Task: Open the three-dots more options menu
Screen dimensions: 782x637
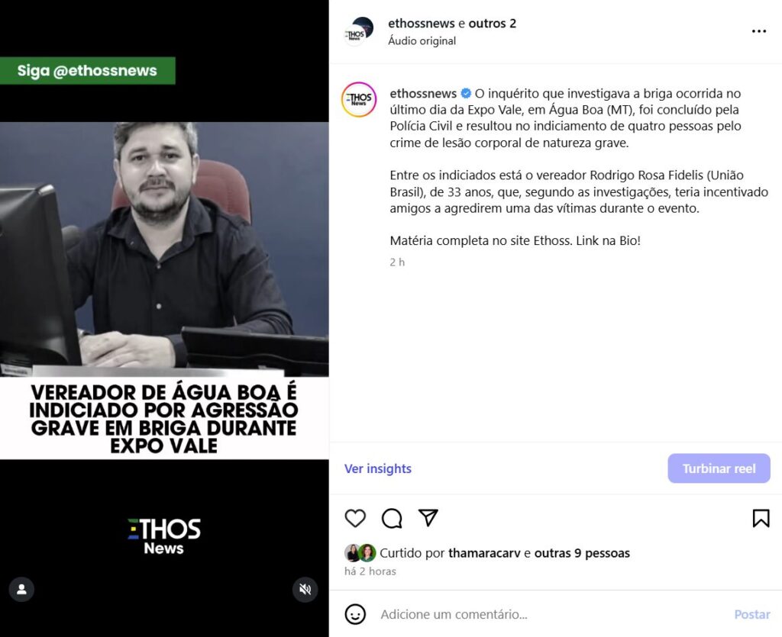Action: tap(759, 31)
